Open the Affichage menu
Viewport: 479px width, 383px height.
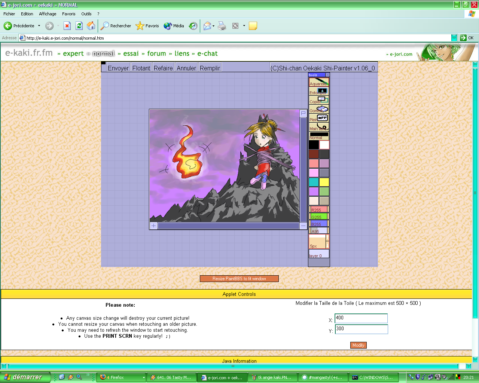pos(48,14)
